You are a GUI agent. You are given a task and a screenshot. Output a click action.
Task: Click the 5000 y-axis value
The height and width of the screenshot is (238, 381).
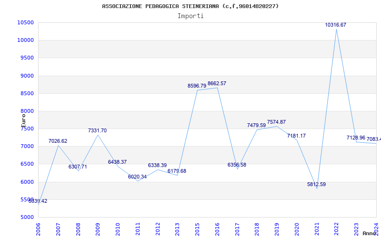27,217
